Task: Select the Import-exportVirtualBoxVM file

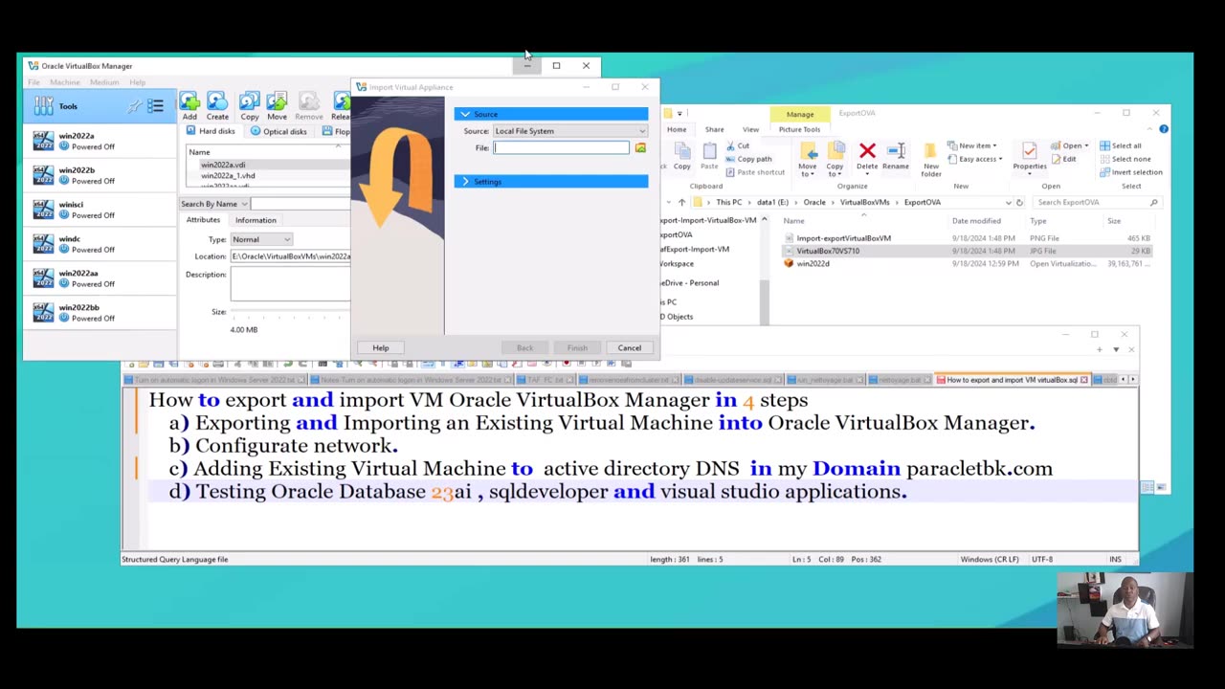Action: point(843,238)
